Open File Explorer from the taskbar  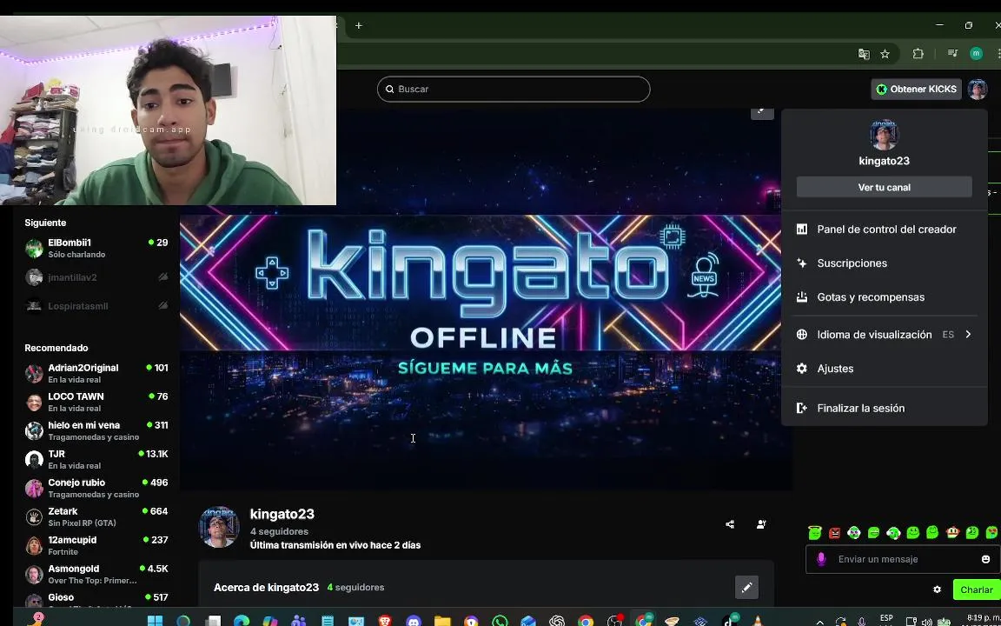(x=442, y=621)
